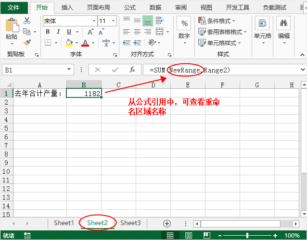Open the 数字 percent format group

[184, 30]
